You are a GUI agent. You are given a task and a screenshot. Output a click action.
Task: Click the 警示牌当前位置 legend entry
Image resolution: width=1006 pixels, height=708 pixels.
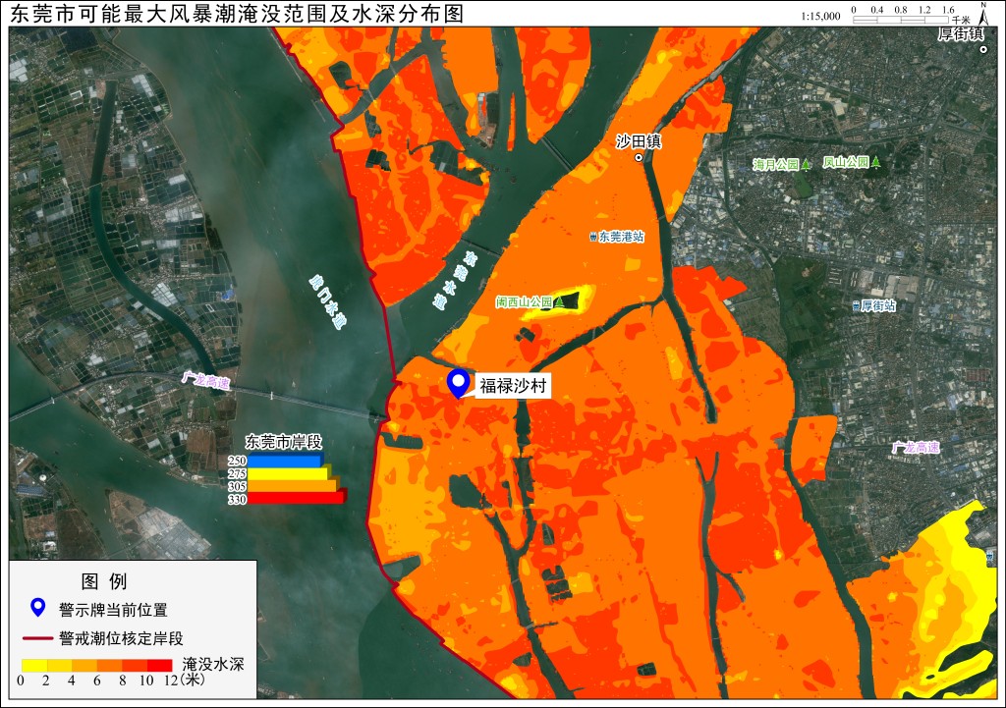[113, 609]
